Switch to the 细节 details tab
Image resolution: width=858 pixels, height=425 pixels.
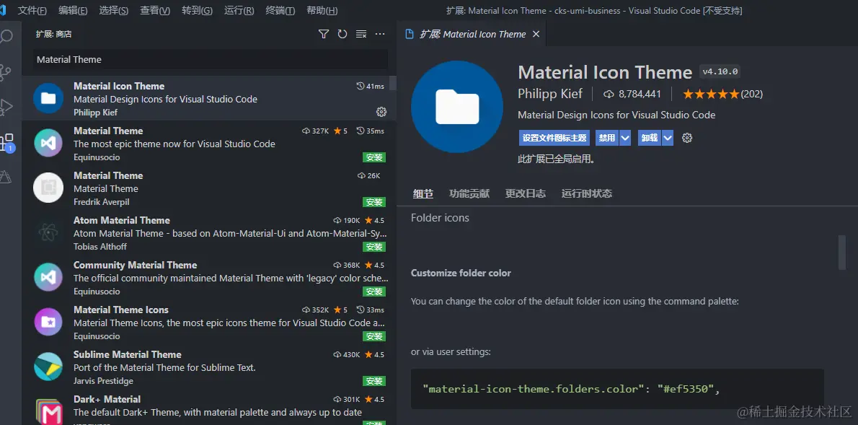click(423, 193)
